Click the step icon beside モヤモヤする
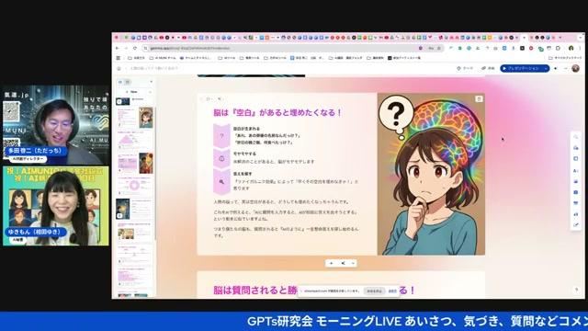 click(221, 158)
